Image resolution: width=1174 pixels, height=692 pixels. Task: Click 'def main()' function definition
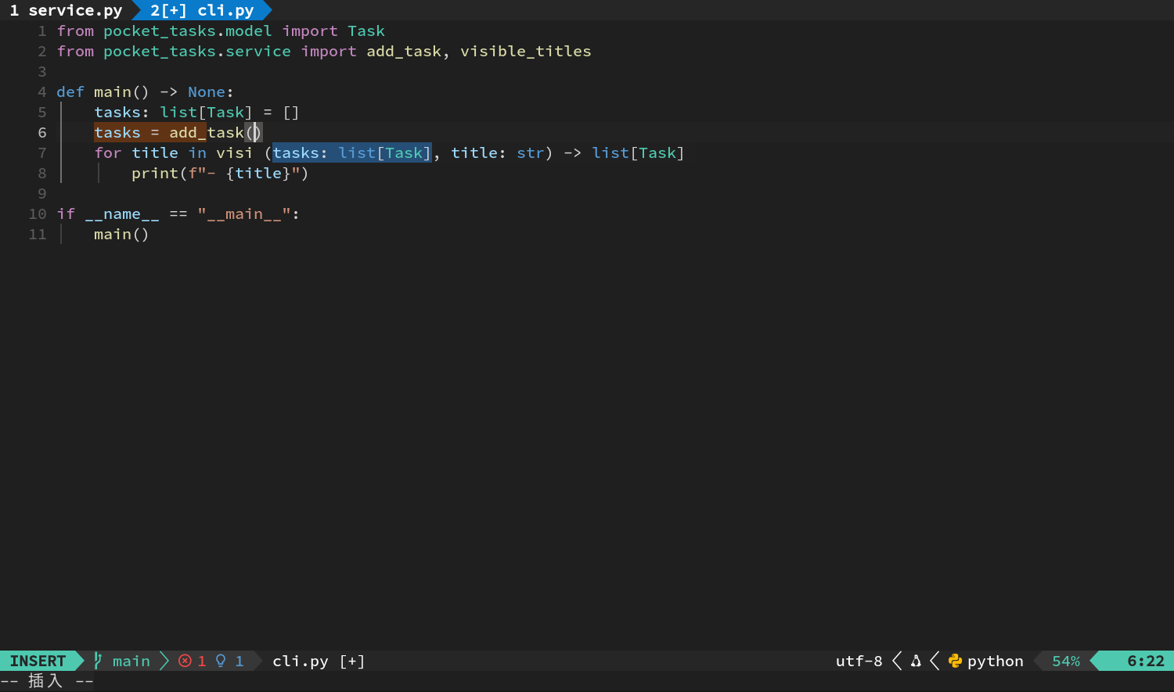(103, 92)
